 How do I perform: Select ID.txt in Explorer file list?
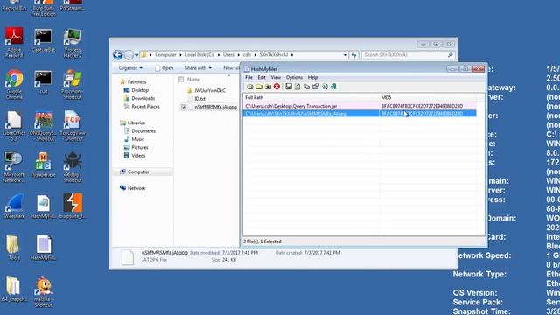click(197, 99)
